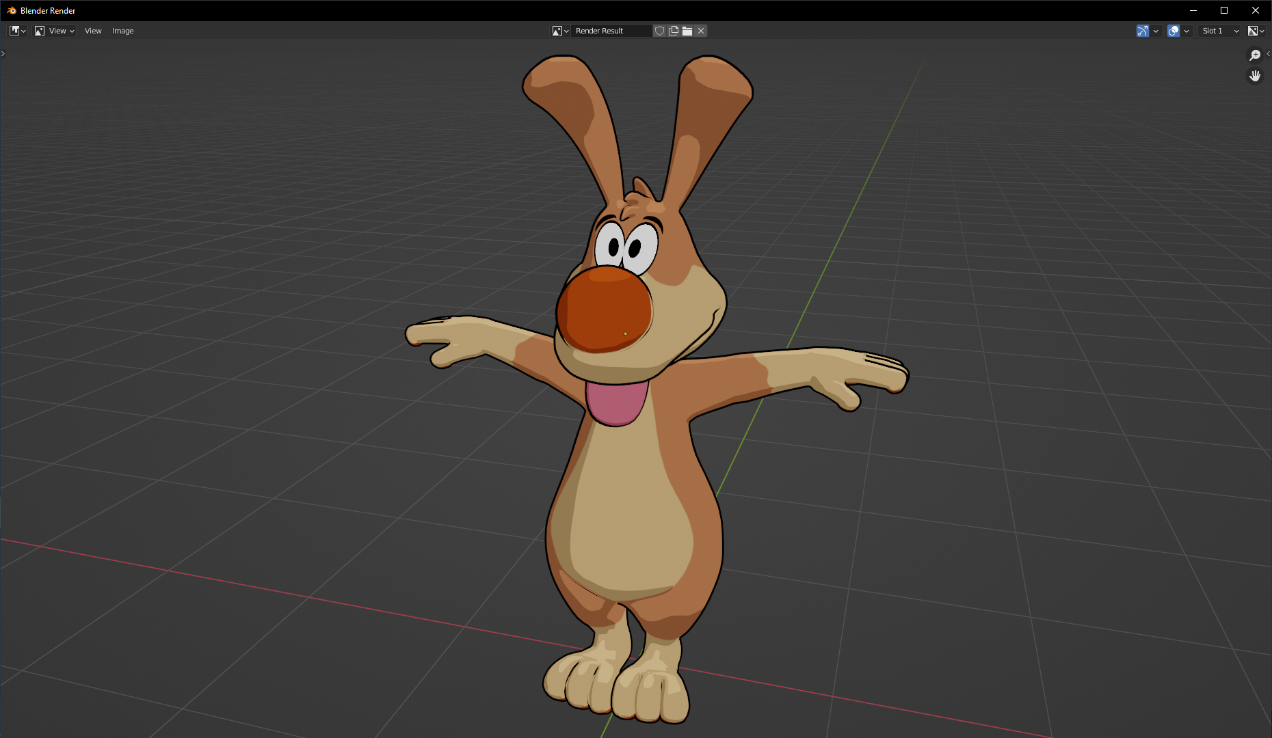Click the Render Result name field

(x=611, y=31)
